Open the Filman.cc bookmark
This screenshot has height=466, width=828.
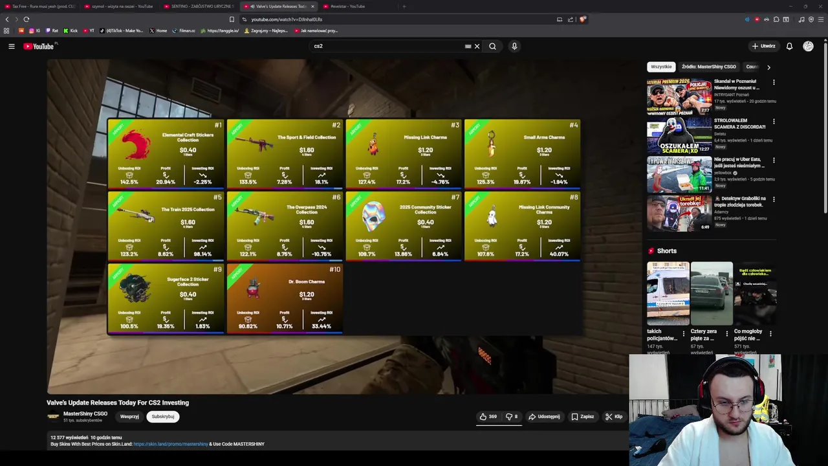pyautogui.click(x=184, y=30)
